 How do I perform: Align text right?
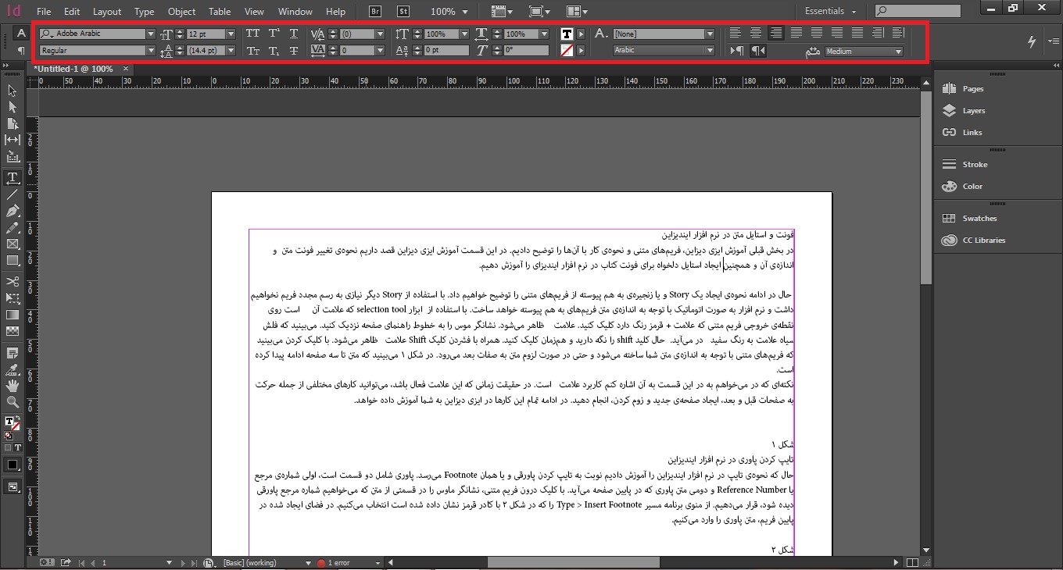click(775, 33)
